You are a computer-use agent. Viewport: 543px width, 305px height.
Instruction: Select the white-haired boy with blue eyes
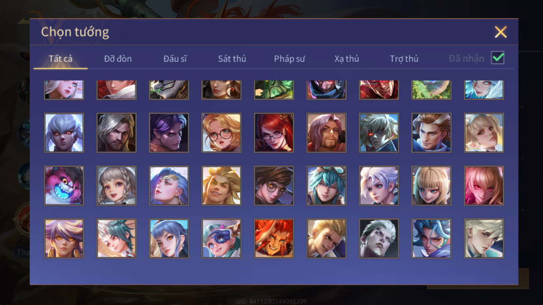379,186
